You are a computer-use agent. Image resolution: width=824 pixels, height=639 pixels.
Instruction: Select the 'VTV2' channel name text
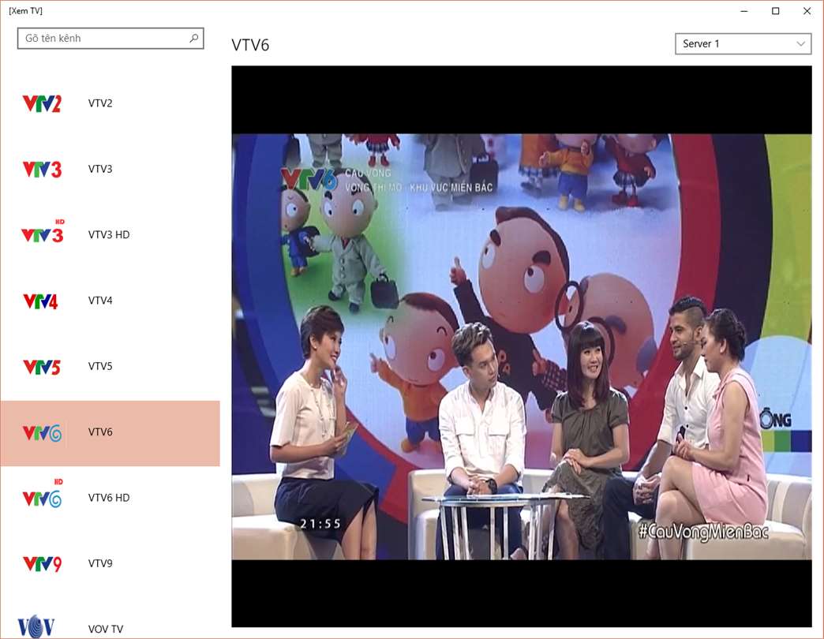[100, 103]
